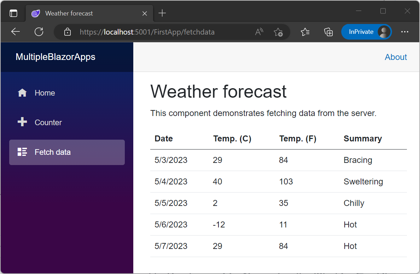Navigate back using the browser arrow
The image size is (420, 274).
[15, 32]
